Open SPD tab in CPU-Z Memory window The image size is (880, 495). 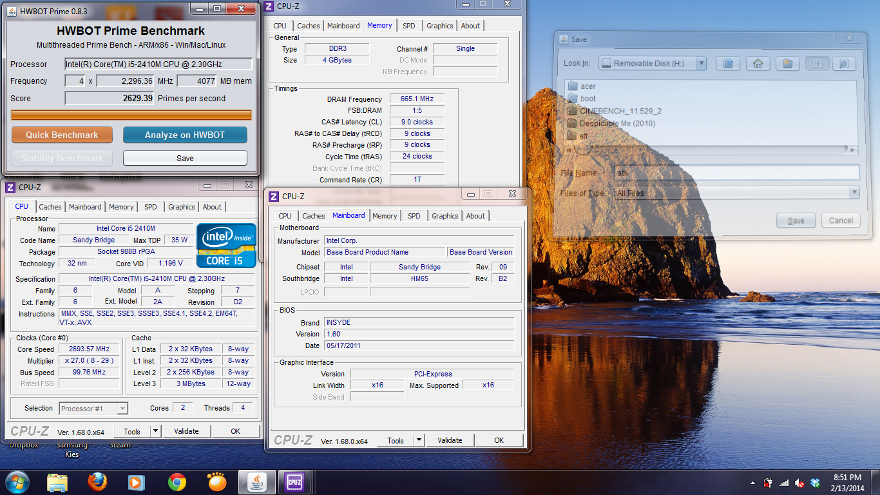pyautogui.click(x=408, y=26)
